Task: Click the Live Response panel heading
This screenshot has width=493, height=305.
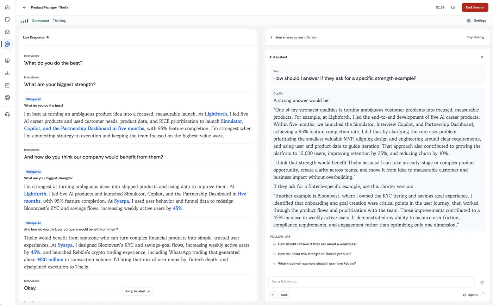Action: click(x=34, y=37)
